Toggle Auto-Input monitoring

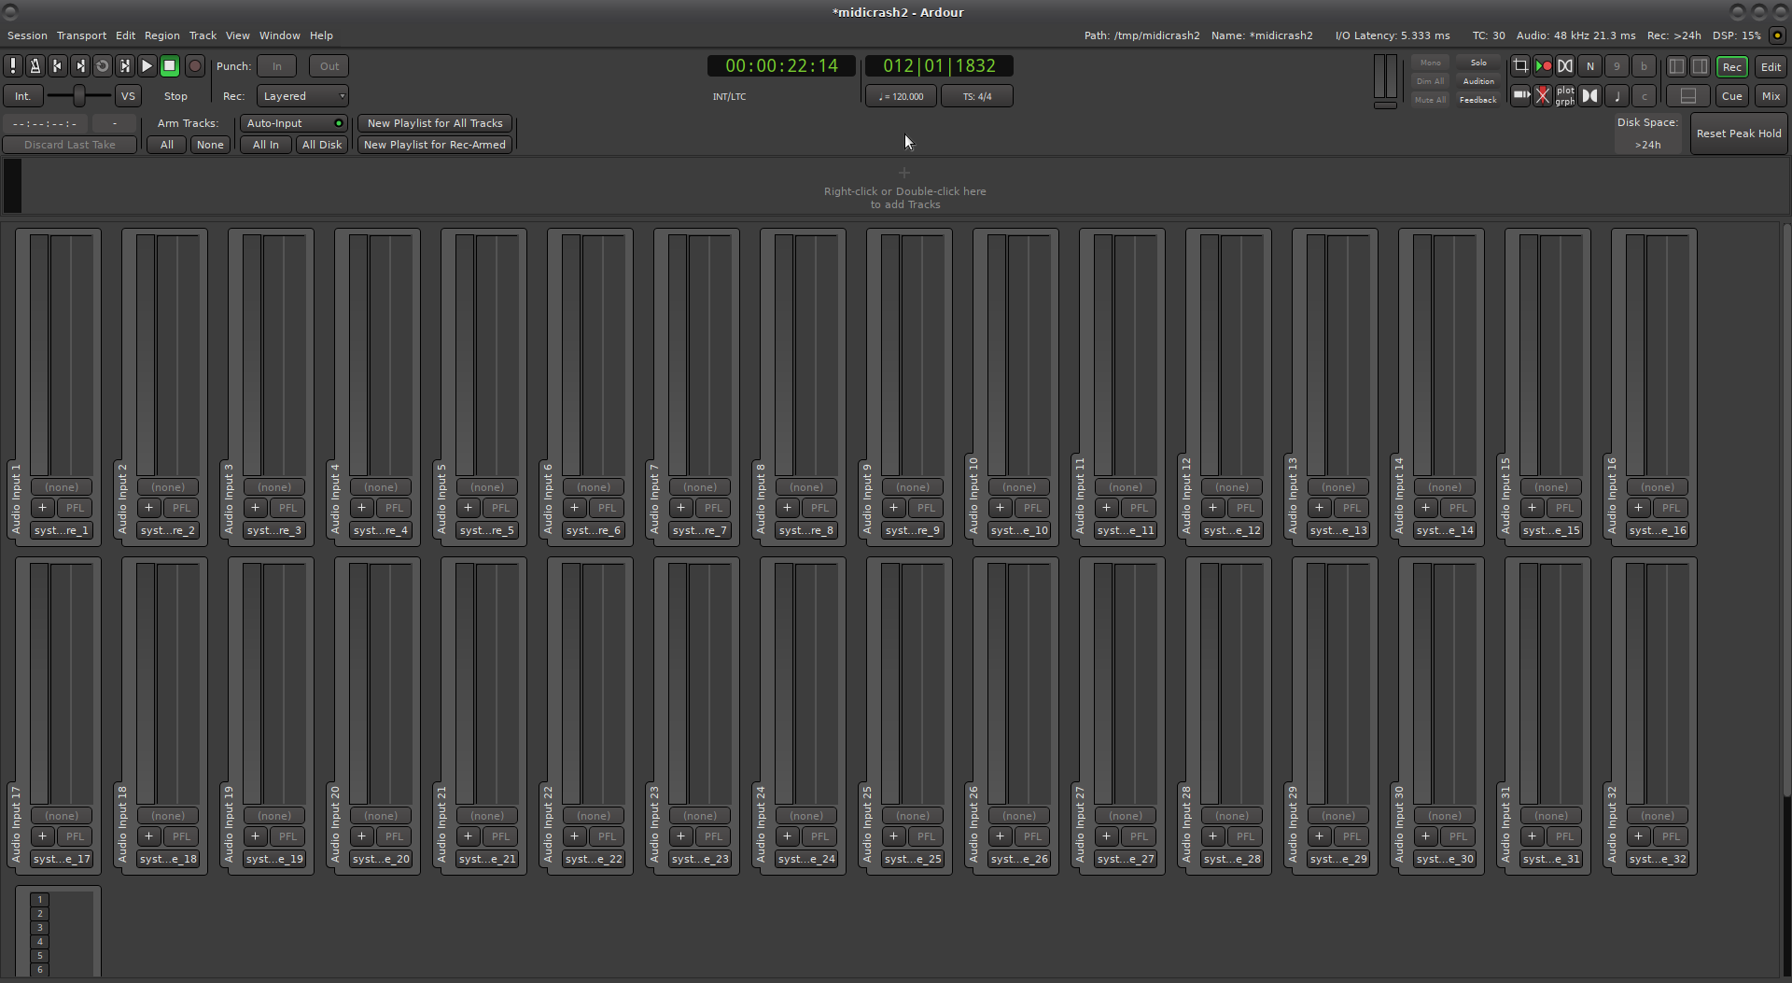(294, 123)
